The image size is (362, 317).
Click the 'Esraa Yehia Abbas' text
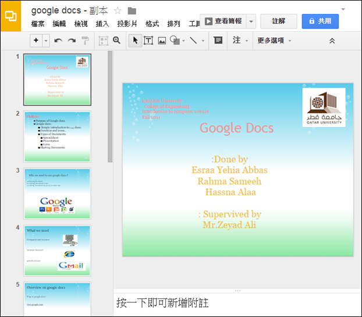click(229, 170)
